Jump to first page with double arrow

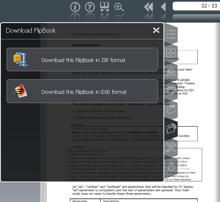[x=148, y=7]
